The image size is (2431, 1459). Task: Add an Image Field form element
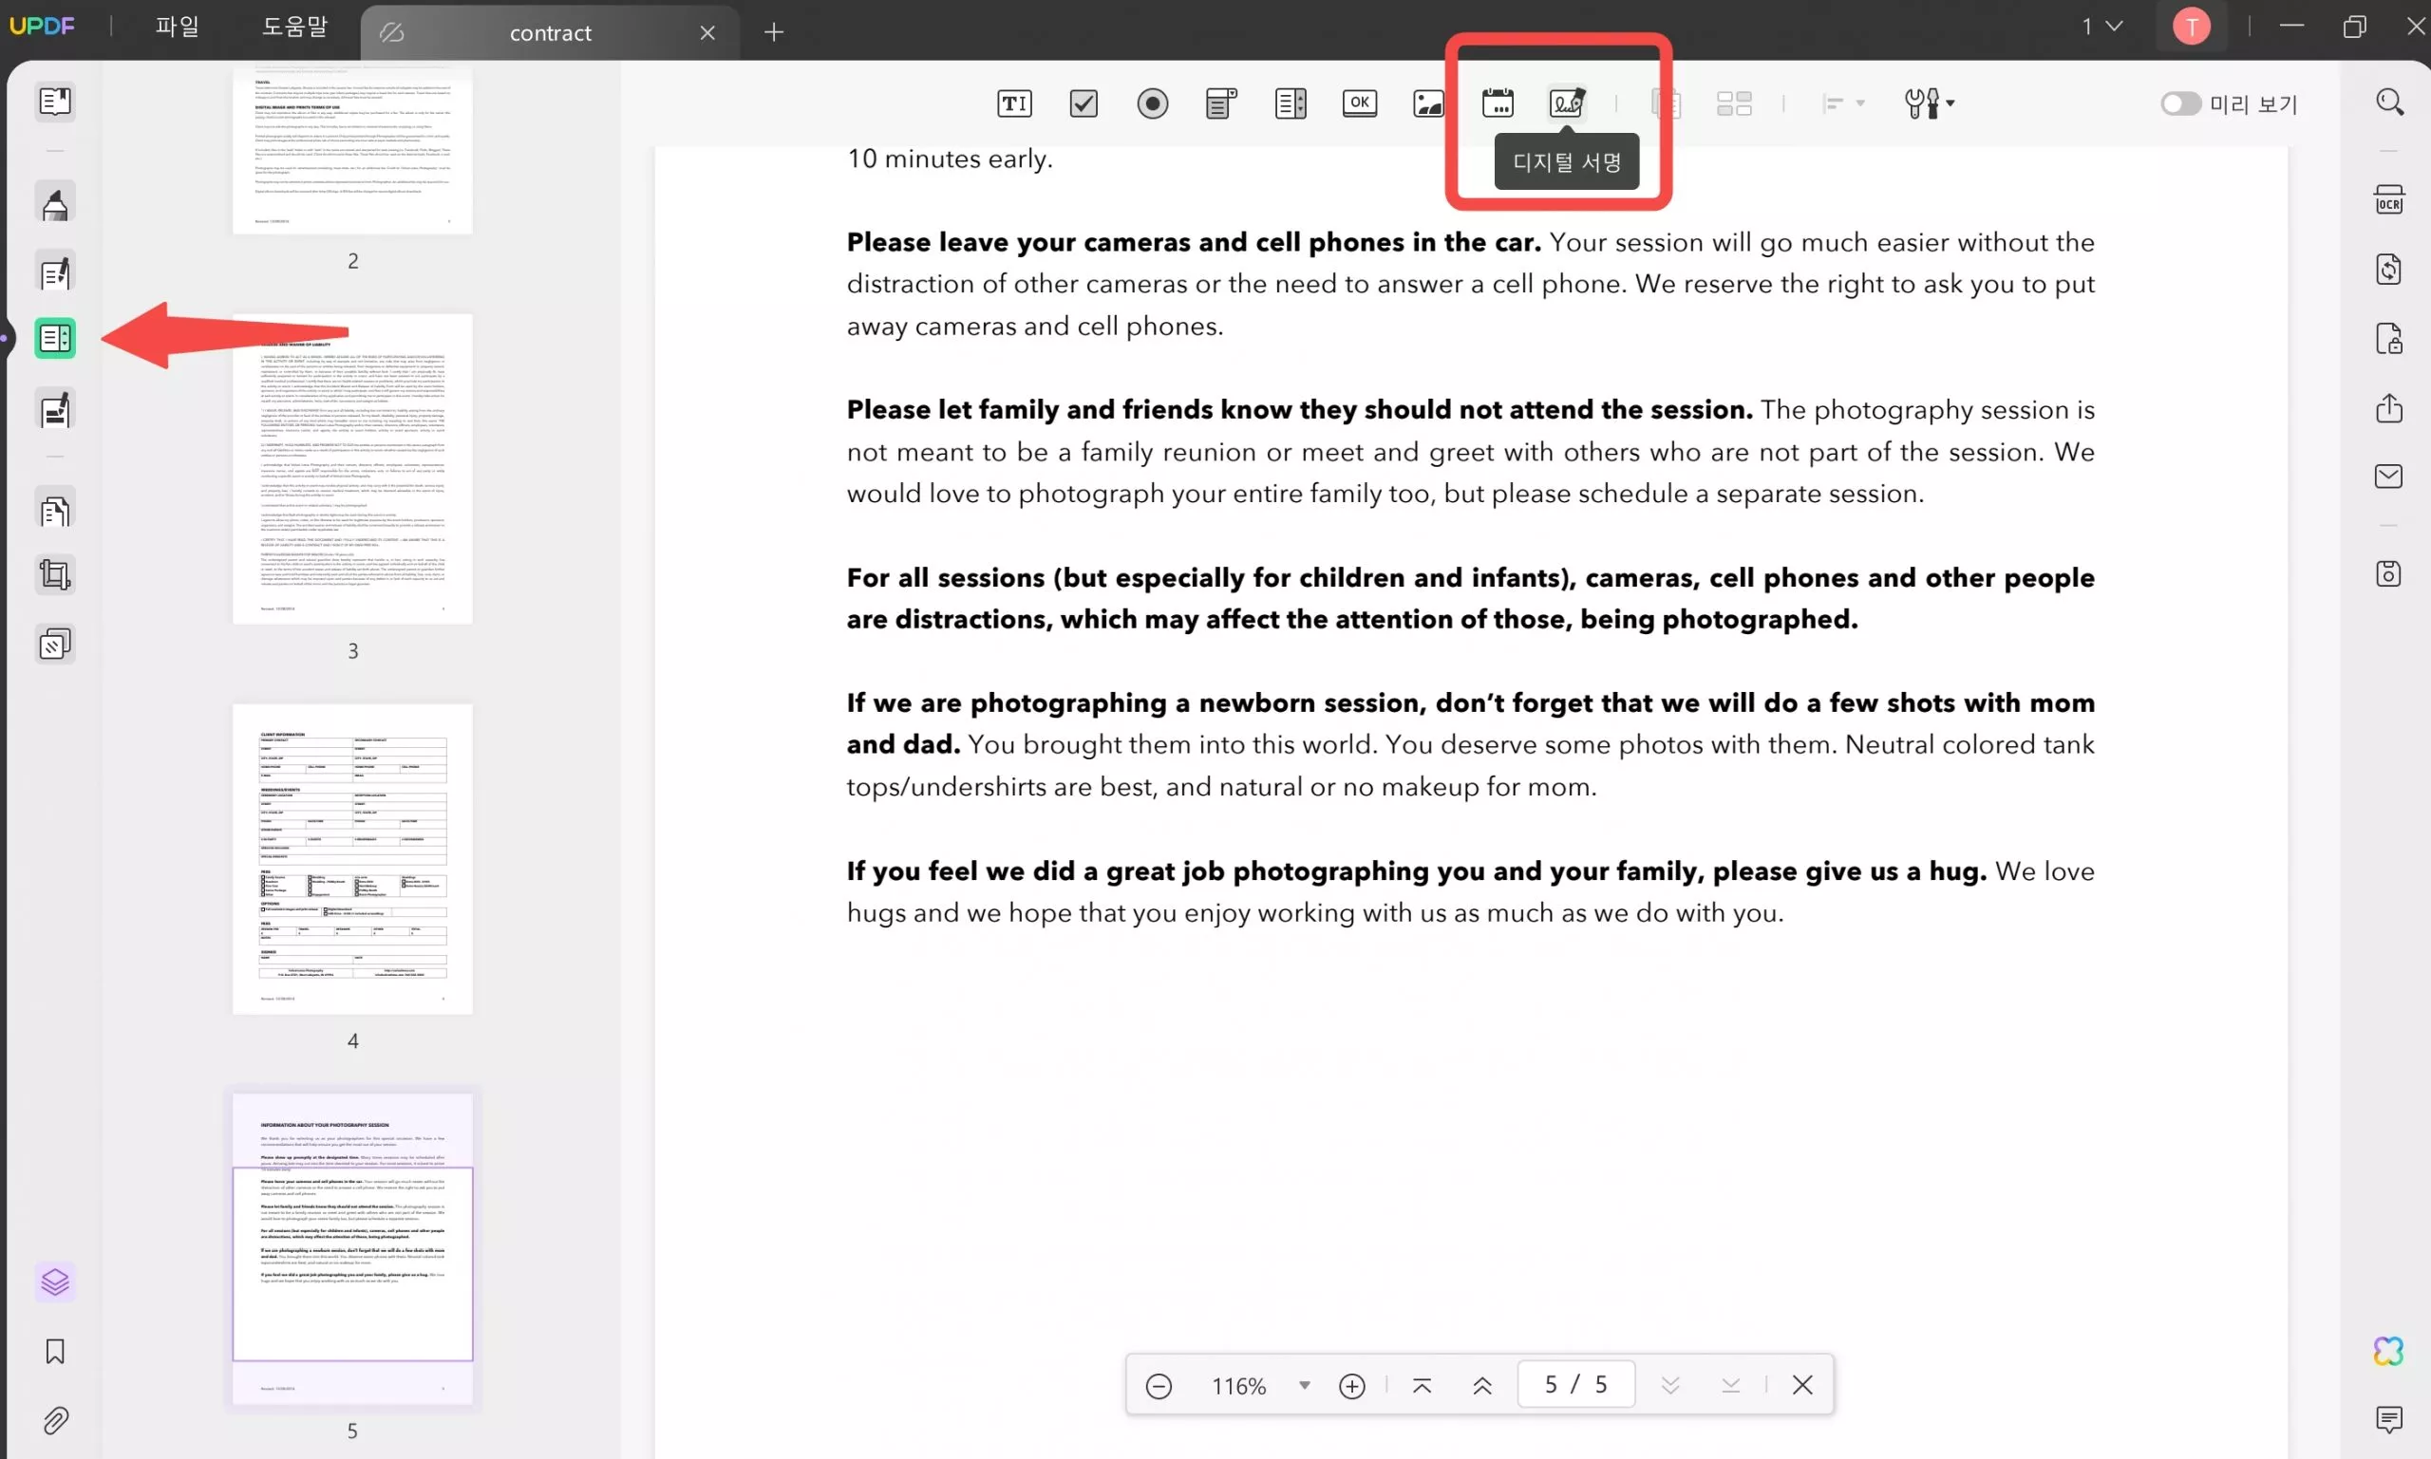coord(1428,103)
